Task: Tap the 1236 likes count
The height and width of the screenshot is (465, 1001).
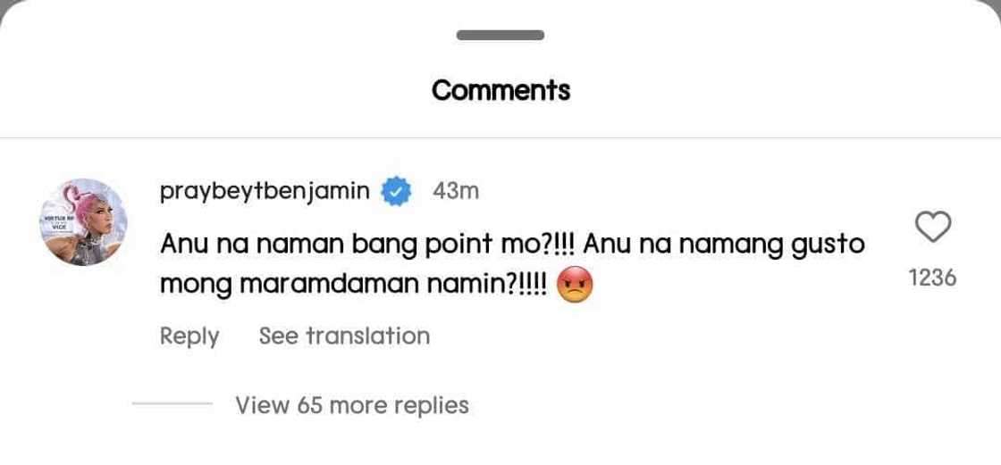Action: click(x=932, y=278)
